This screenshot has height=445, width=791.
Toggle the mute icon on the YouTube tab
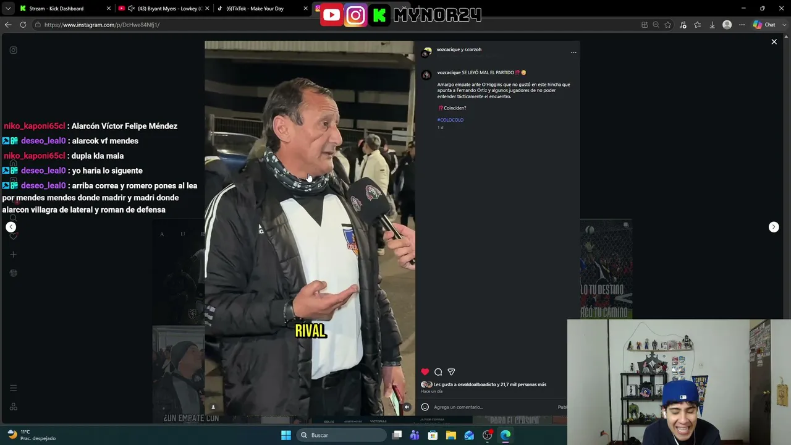pos(131,9)
